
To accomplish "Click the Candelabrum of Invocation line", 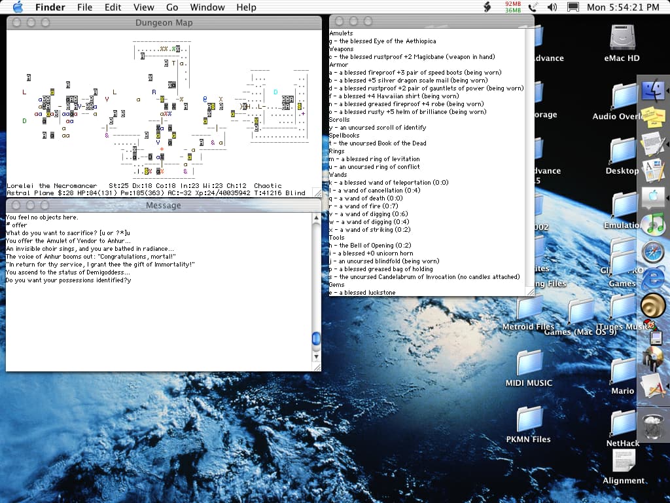I will point(424,277).
